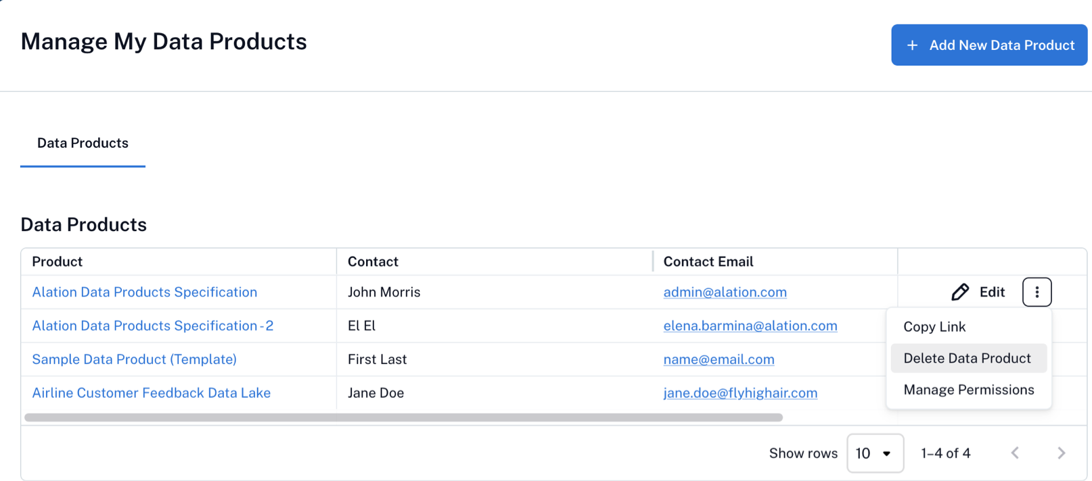This screenshot has width=1092, height=481.
Task: Open Alation Data Products Specification-2 link
Action: point(153,326)
